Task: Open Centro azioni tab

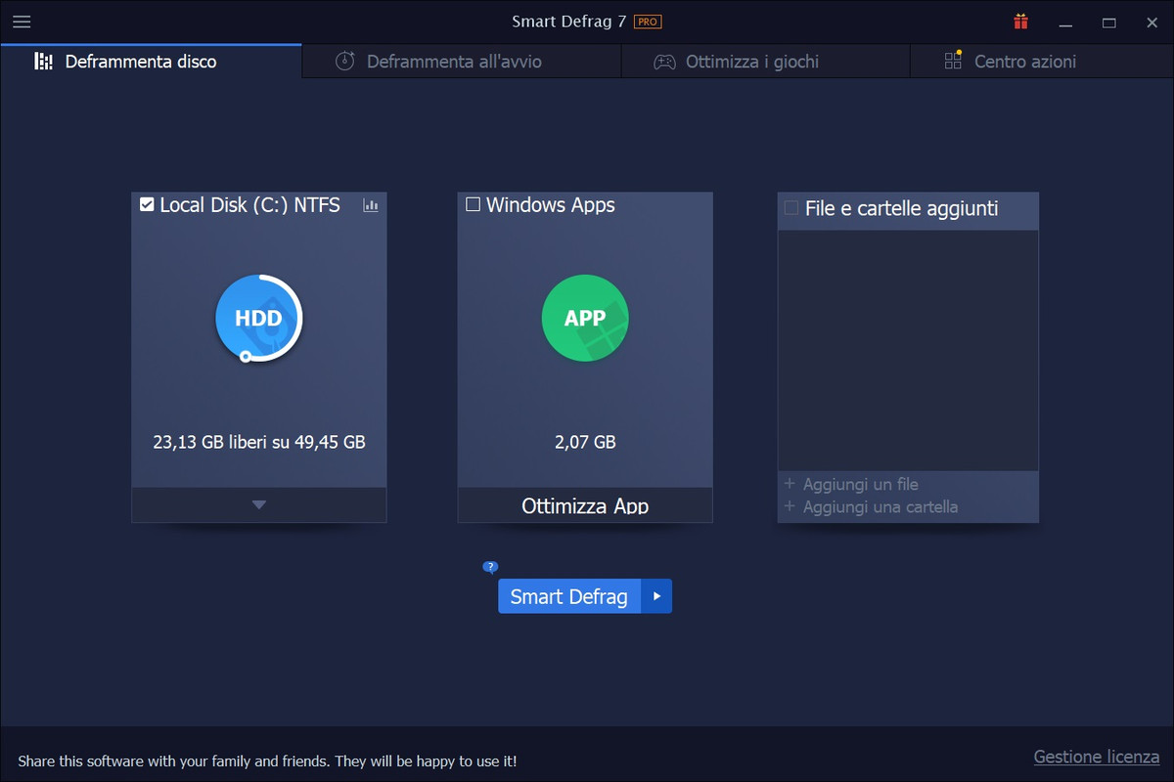Action: (1042, 62)
